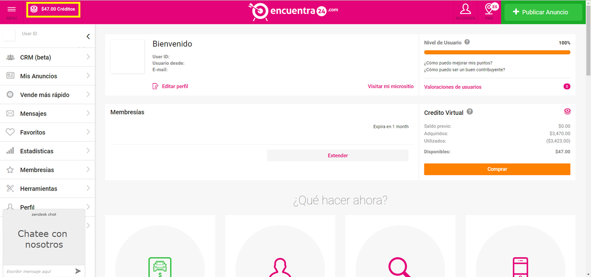The image size is (591, 277).
Task: Click the Mensajes envelope icon
Action: point(10,114)
